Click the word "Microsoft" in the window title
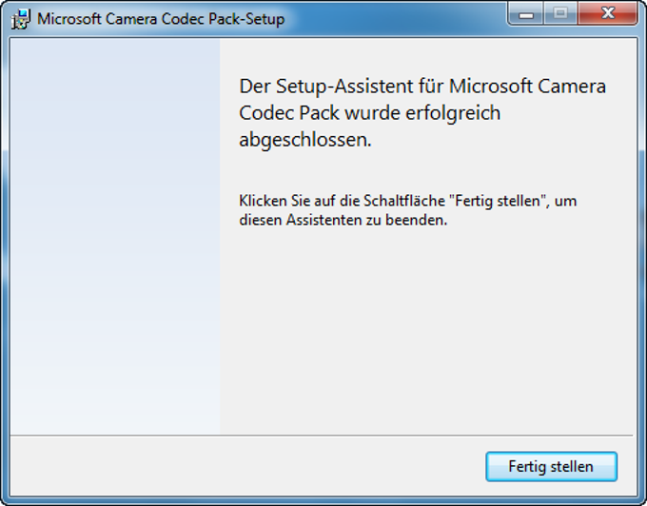647x506 pixels. (x=72, y=19)
